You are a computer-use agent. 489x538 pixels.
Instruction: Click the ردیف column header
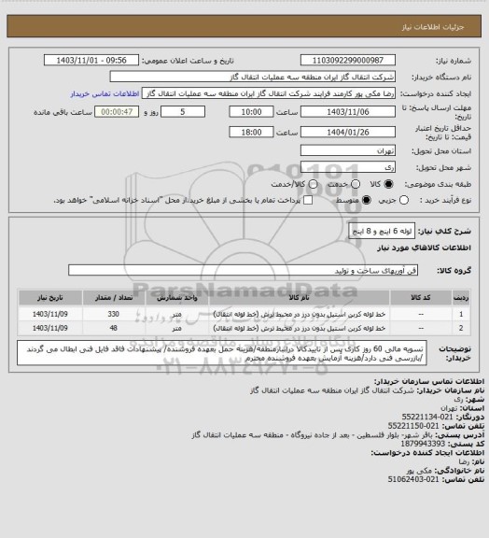[x=461, y=298]
